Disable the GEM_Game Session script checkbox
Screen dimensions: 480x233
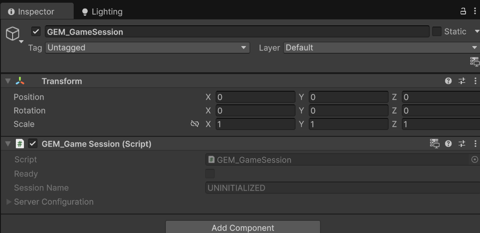coord(33,144)
